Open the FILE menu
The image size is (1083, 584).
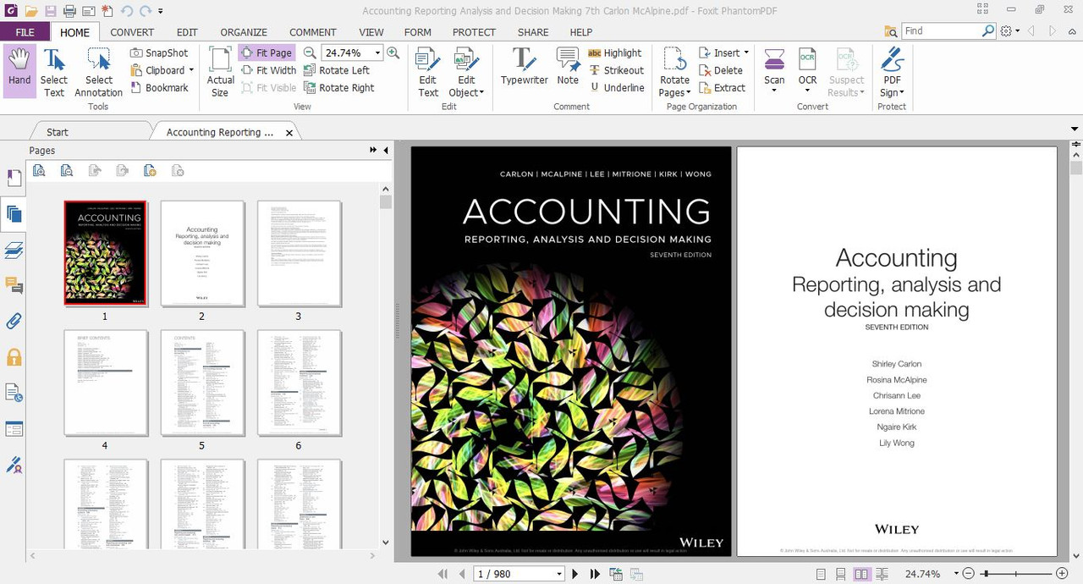click(x=25, y=32)
